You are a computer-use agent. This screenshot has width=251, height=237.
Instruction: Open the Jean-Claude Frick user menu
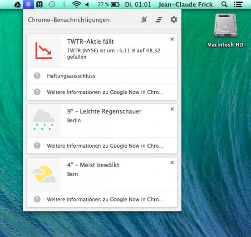pyautogui.click(x=186, y=5)
